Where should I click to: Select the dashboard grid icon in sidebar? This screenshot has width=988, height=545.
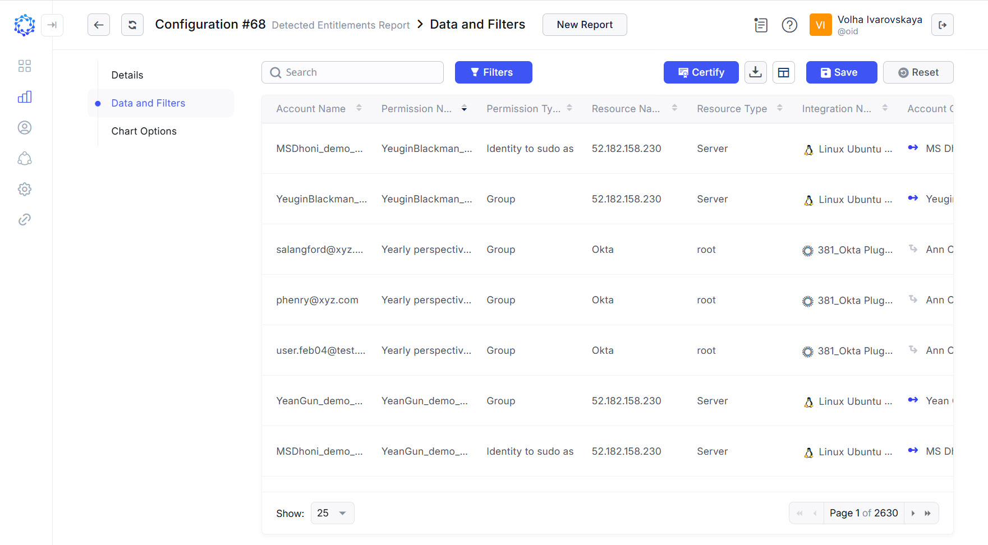pyautogui.click(x=25, y=66)
